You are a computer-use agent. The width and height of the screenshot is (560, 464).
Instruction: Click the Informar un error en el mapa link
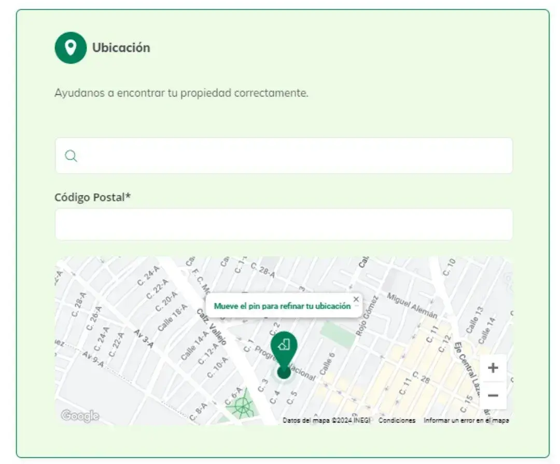[x=466, y=420]
